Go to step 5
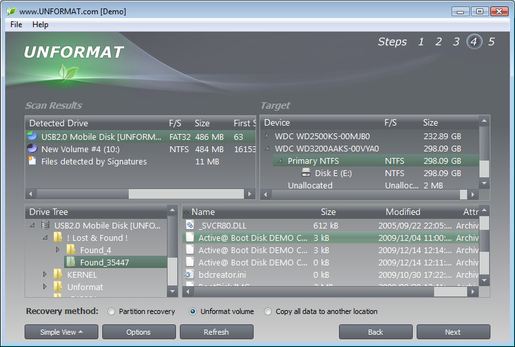This screenshot has width=515, height=347. point(491,41)
